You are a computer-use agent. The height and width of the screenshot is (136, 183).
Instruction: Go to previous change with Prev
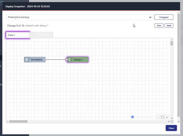pos(159,25)
